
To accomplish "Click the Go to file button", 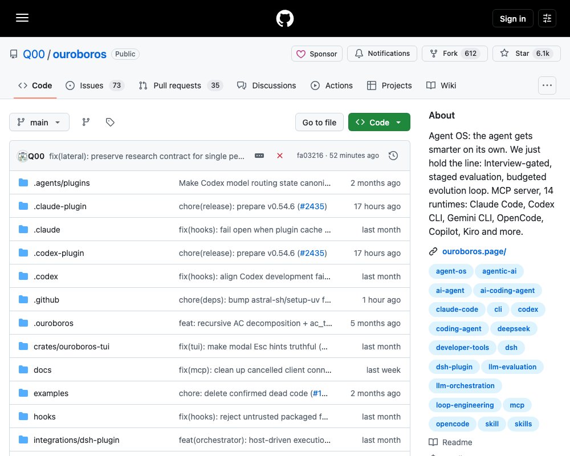I will click(319, 123).
